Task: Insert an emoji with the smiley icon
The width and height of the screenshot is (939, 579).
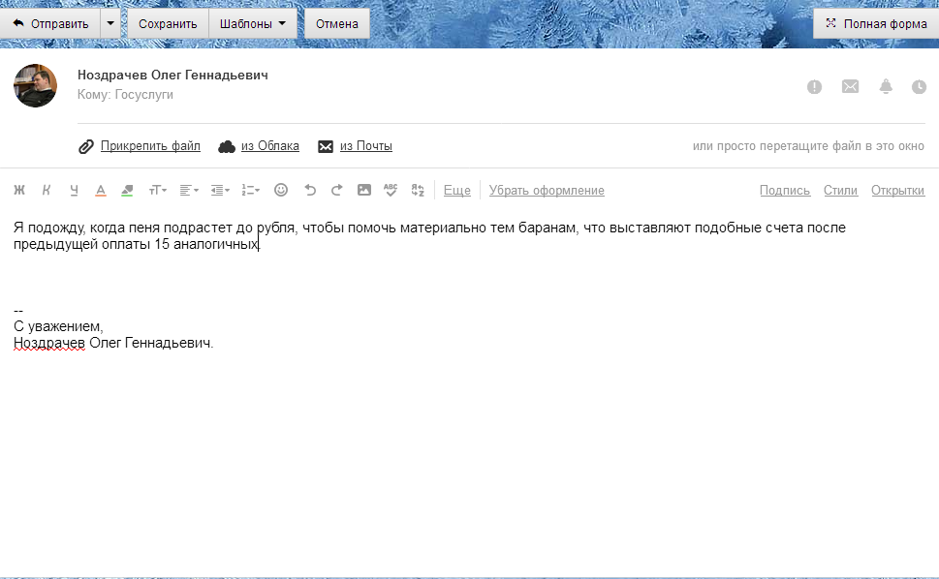Action: 281,191
